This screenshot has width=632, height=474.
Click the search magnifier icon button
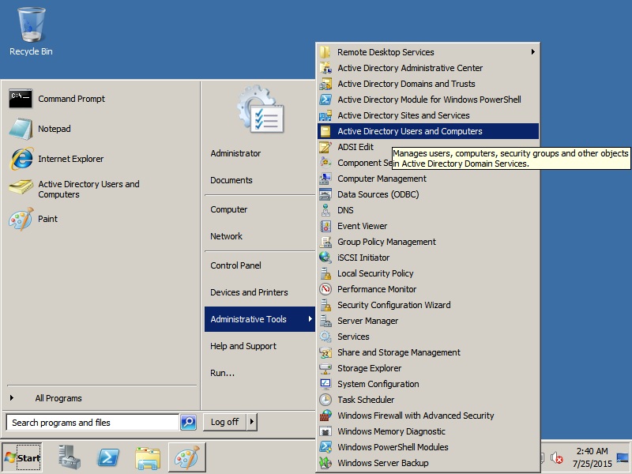click(188, 423)
